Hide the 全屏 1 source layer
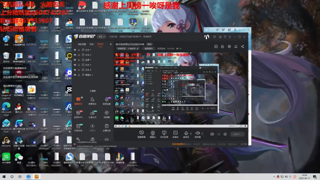 [x=75, y=60]
